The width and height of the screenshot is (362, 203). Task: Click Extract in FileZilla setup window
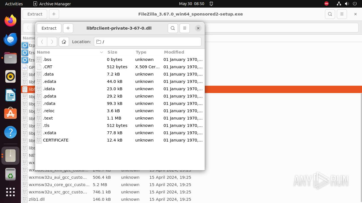coord(35,14)
